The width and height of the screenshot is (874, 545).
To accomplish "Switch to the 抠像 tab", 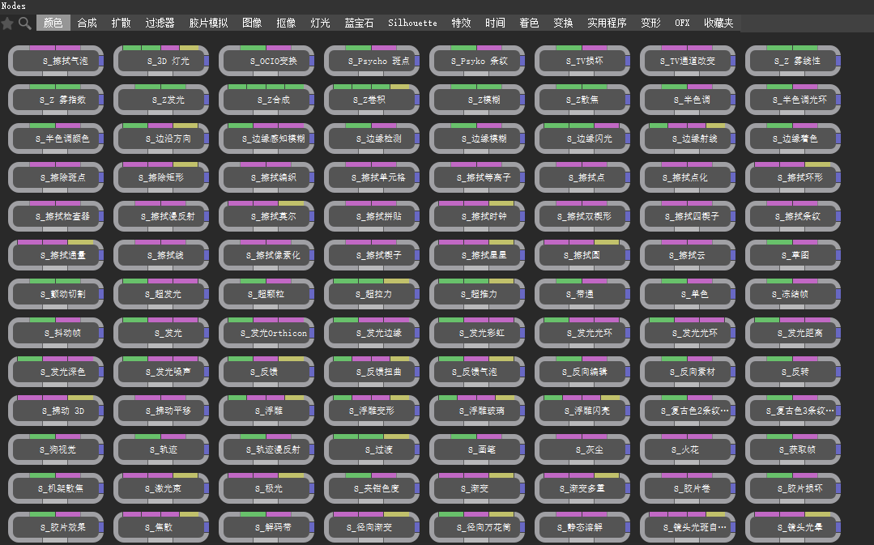I will (x=286, y=23).
